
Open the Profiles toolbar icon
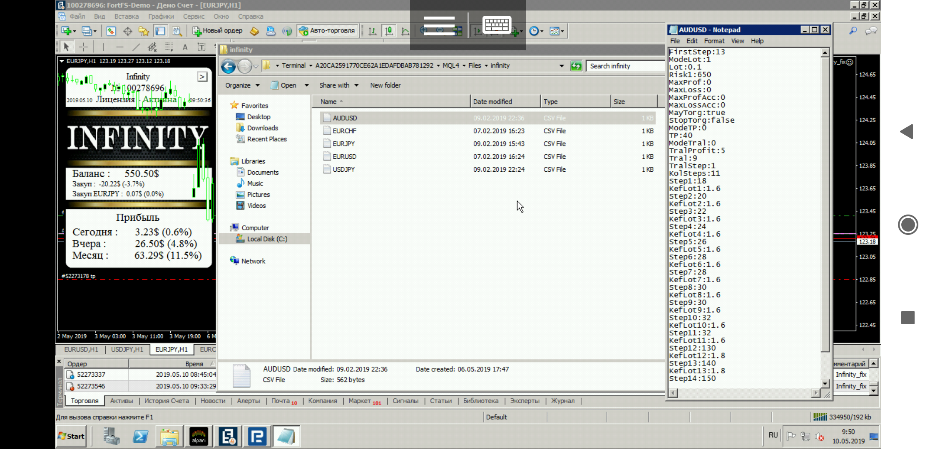[x=87, y=31]
